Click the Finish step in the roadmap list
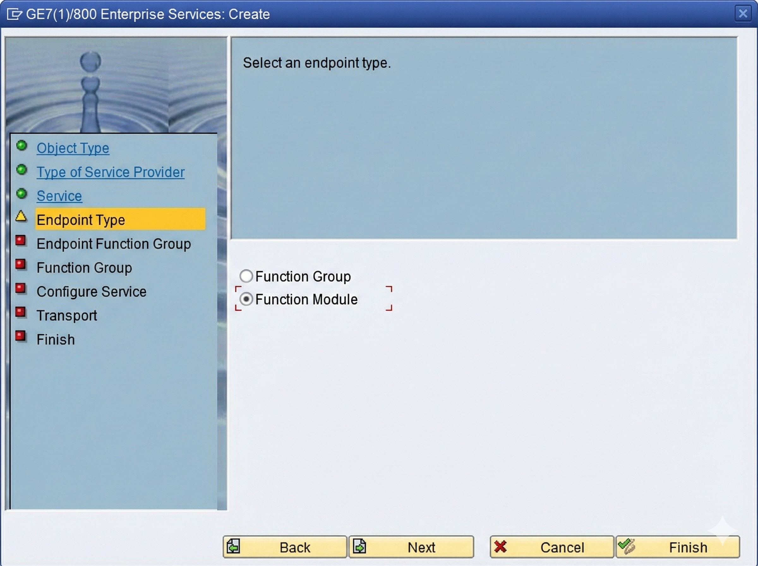Image resolution: width=758 pixels, height=566 pixels. click(x=56, y=340)
